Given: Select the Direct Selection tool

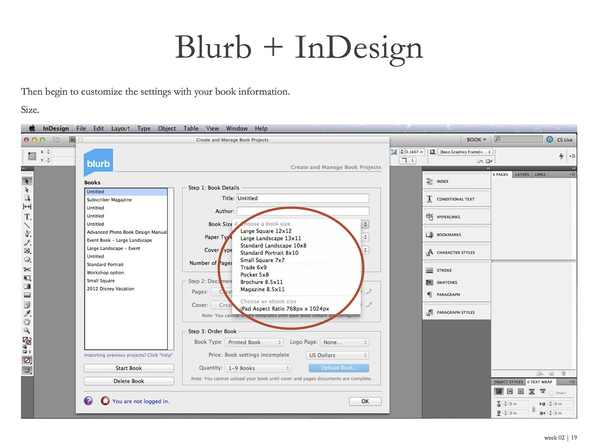Looking at the screenshot, I should point(27,189).
